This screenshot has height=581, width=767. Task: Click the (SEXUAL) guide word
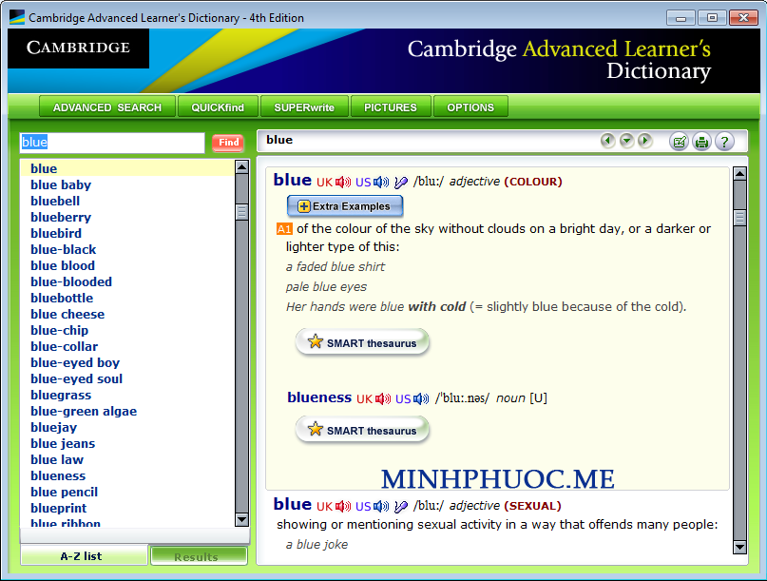(x=532, y=506)
